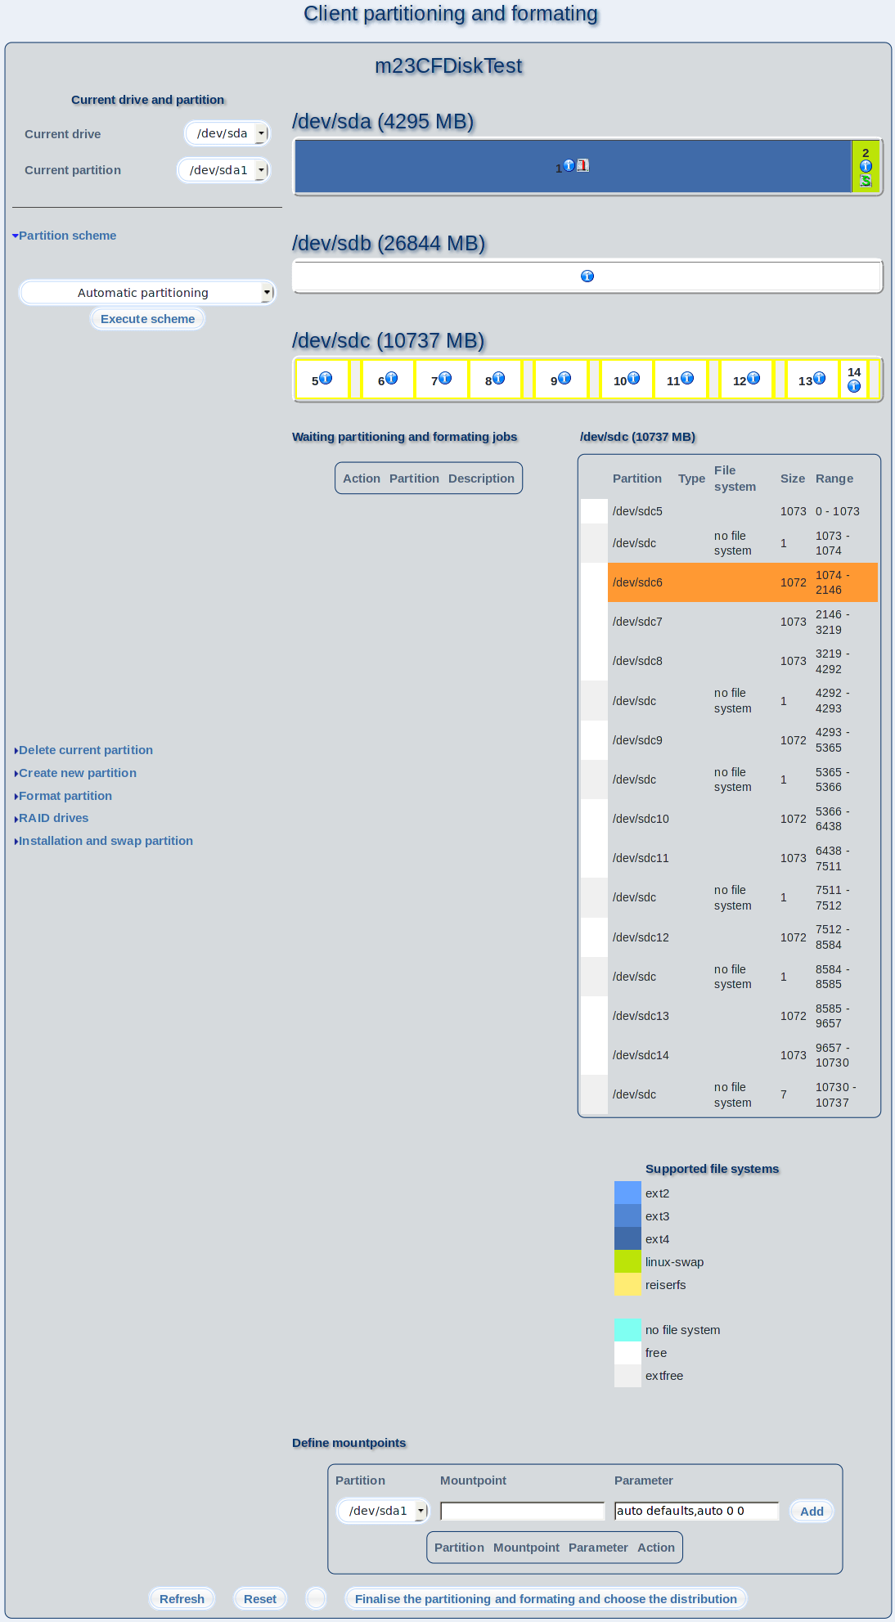Select the highlighted /dev/sdc6 table row
Viewport: 895px width, 1622px height.
tap(742, 582)
